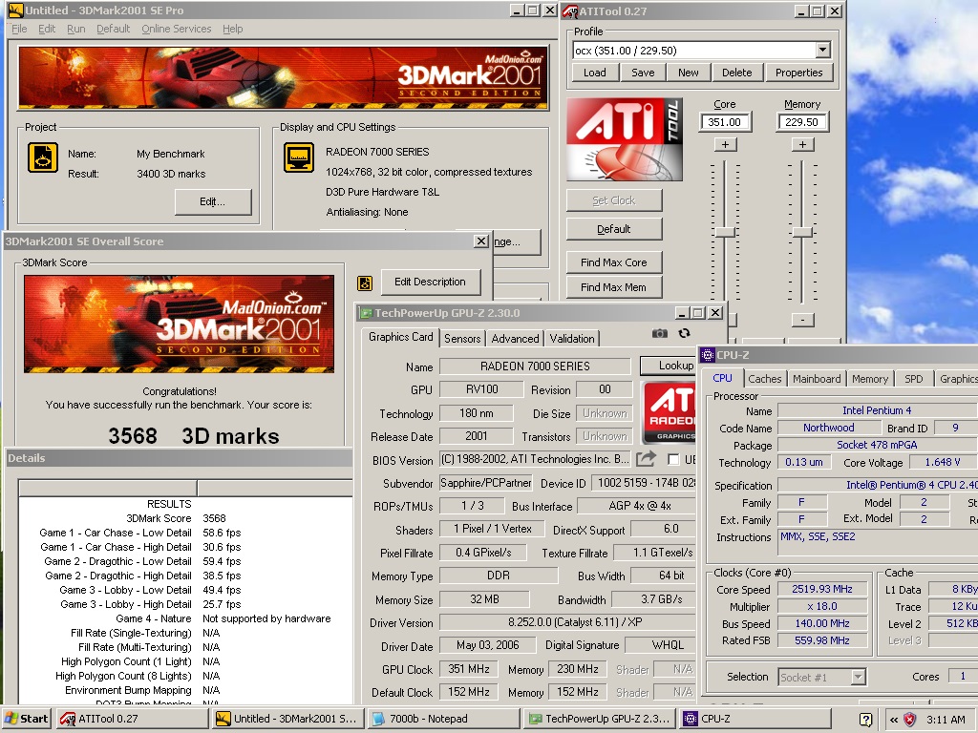Image resolution: width=978 pixels, height=733 pixels.
Task: Click Game 4 - Nature result row
Action: (x=185, y=618)
